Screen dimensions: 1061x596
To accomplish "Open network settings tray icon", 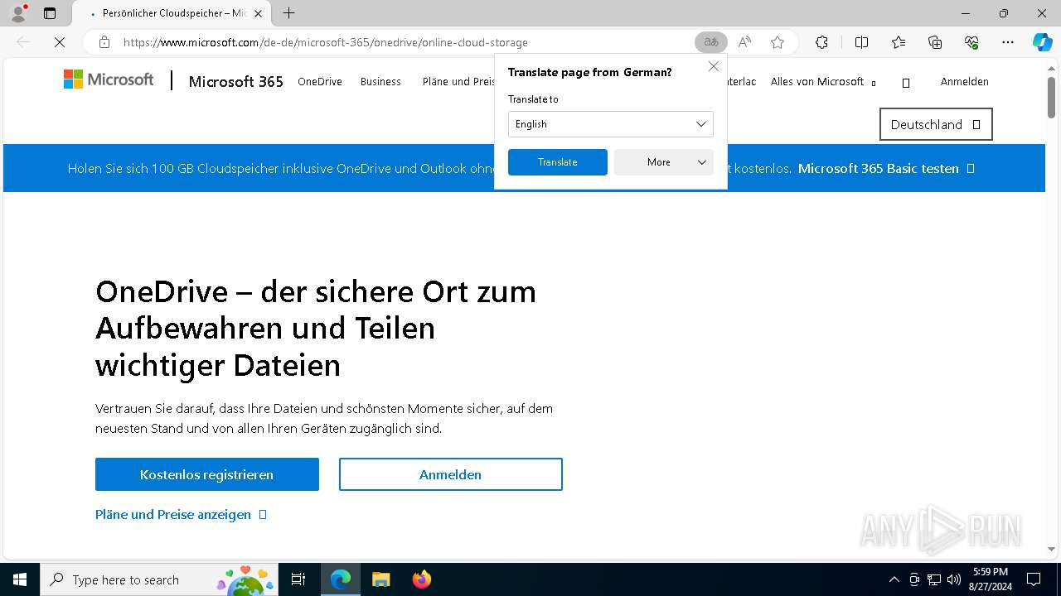I will coord(934,579).
